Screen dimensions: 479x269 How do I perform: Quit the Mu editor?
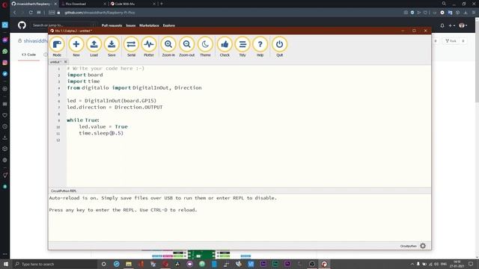pyautogui.click(x=279, y=46)
